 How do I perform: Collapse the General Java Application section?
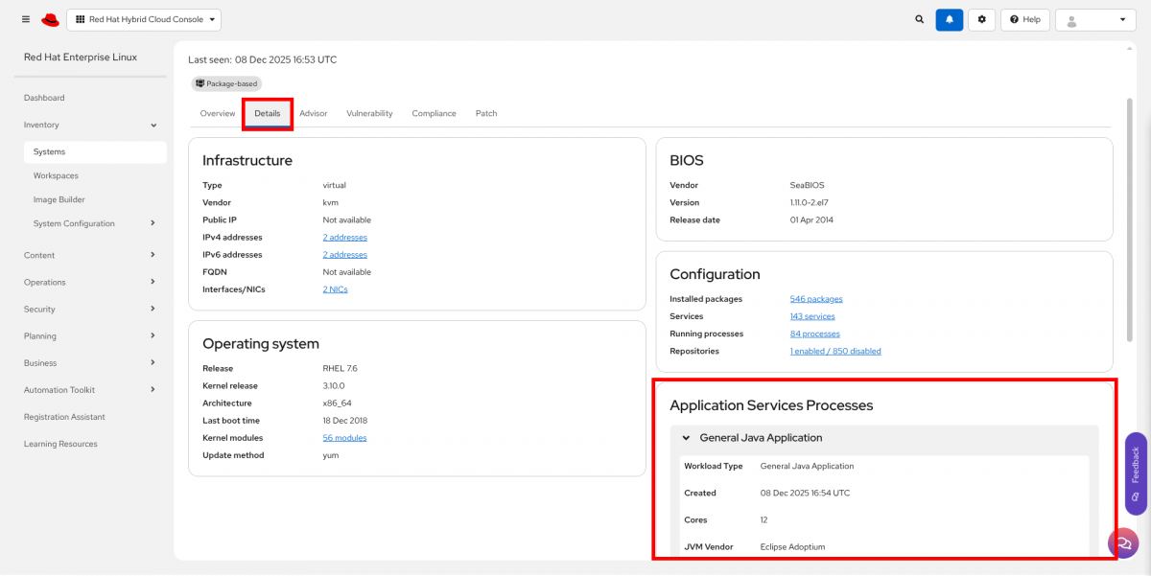tap(685, 437)
